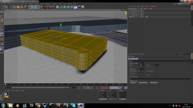Click the green Array modeling icon

click(68, 7)
